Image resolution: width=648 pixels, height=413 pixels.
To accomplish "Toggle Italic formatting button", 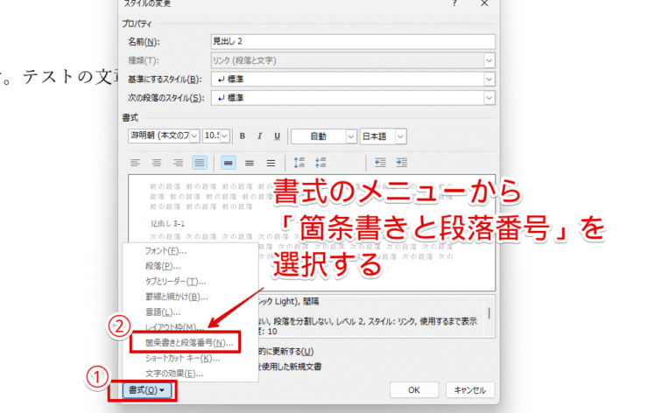I will 260,136.
